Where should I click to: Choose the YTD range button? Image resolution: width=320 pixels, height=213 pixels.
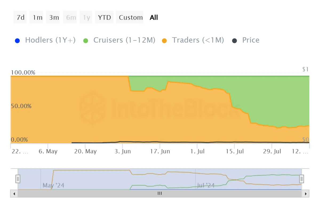tap(104, 18)
